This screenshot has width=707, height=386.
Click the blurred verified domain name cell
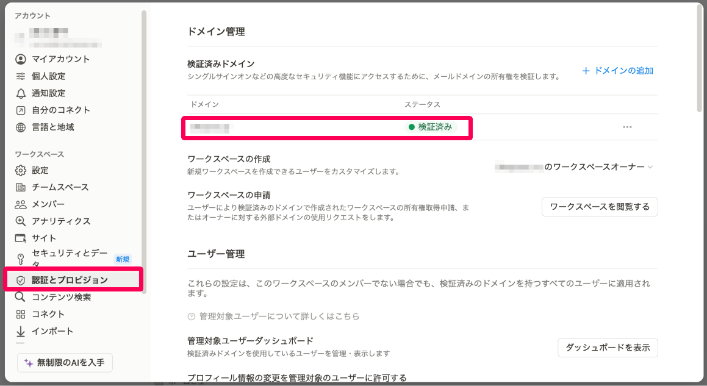209,127
